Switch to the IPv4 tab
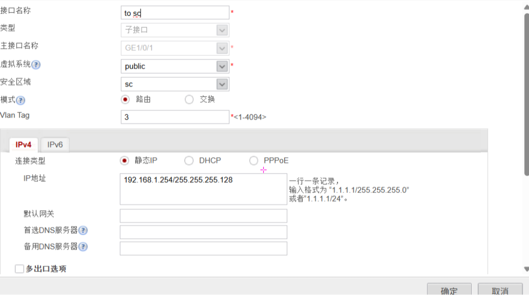 [23, 145]
